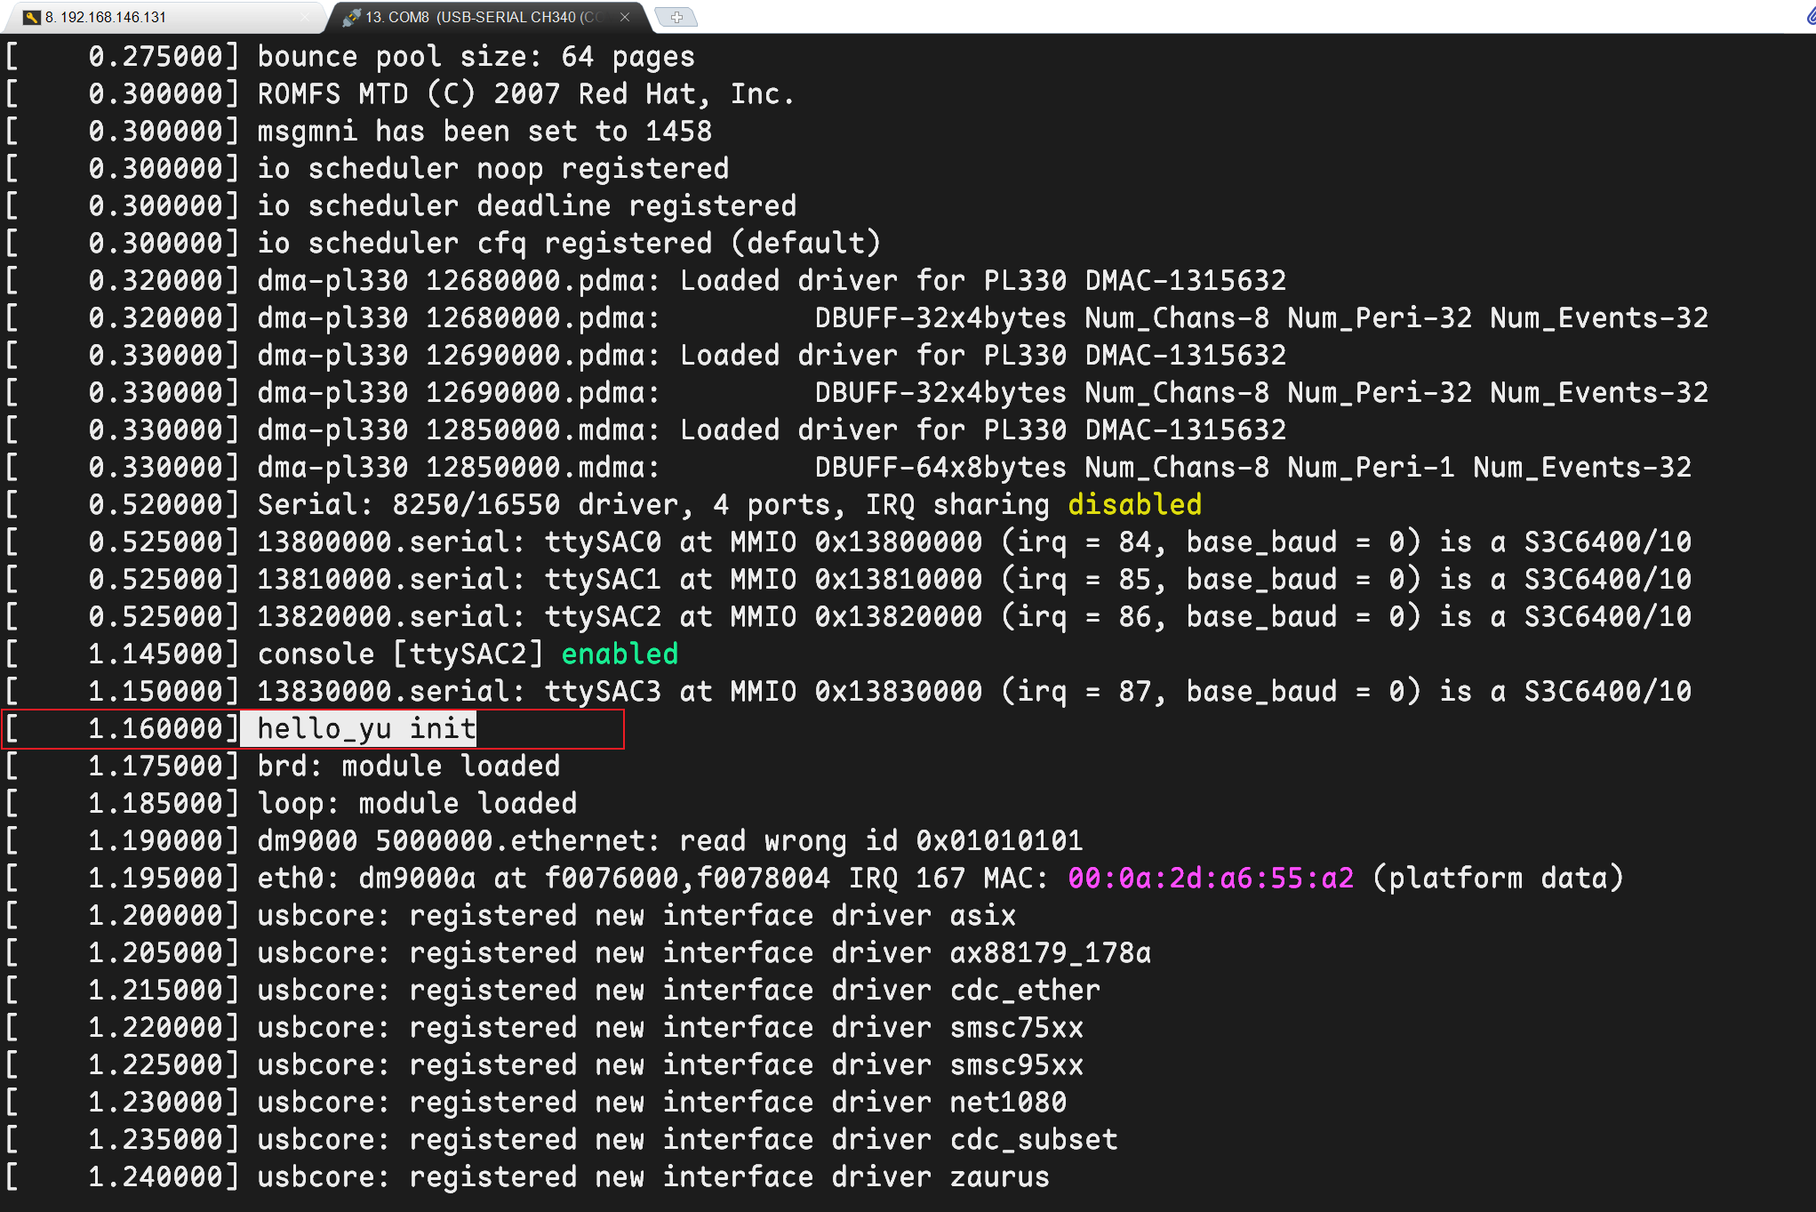The image size is (1816, 1212).
Task: Switch to the 192.168.146.131 session tab
Action: [x=107, y=17]
